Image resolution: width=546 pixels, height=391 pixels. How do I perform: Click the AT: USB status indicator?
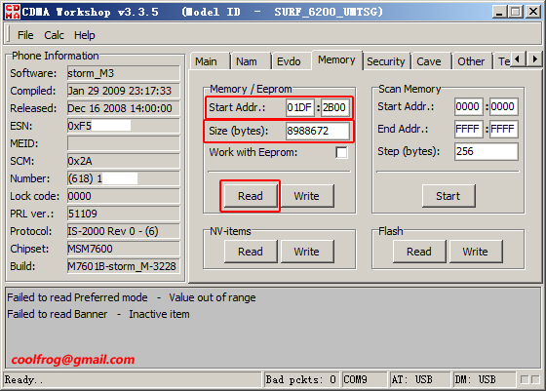click(419, 379)
